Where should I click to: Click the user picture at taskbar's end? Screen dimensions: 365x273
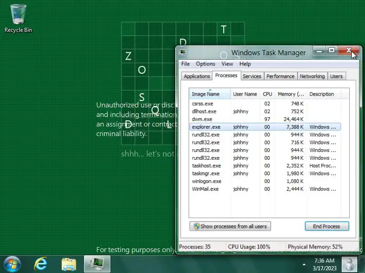tap(349, 264)
